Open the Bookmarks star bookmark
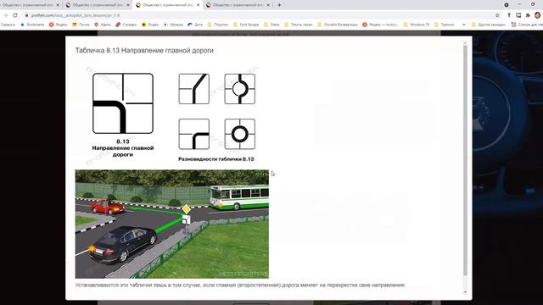Viewport: 543px width, 305px height. 32,25
